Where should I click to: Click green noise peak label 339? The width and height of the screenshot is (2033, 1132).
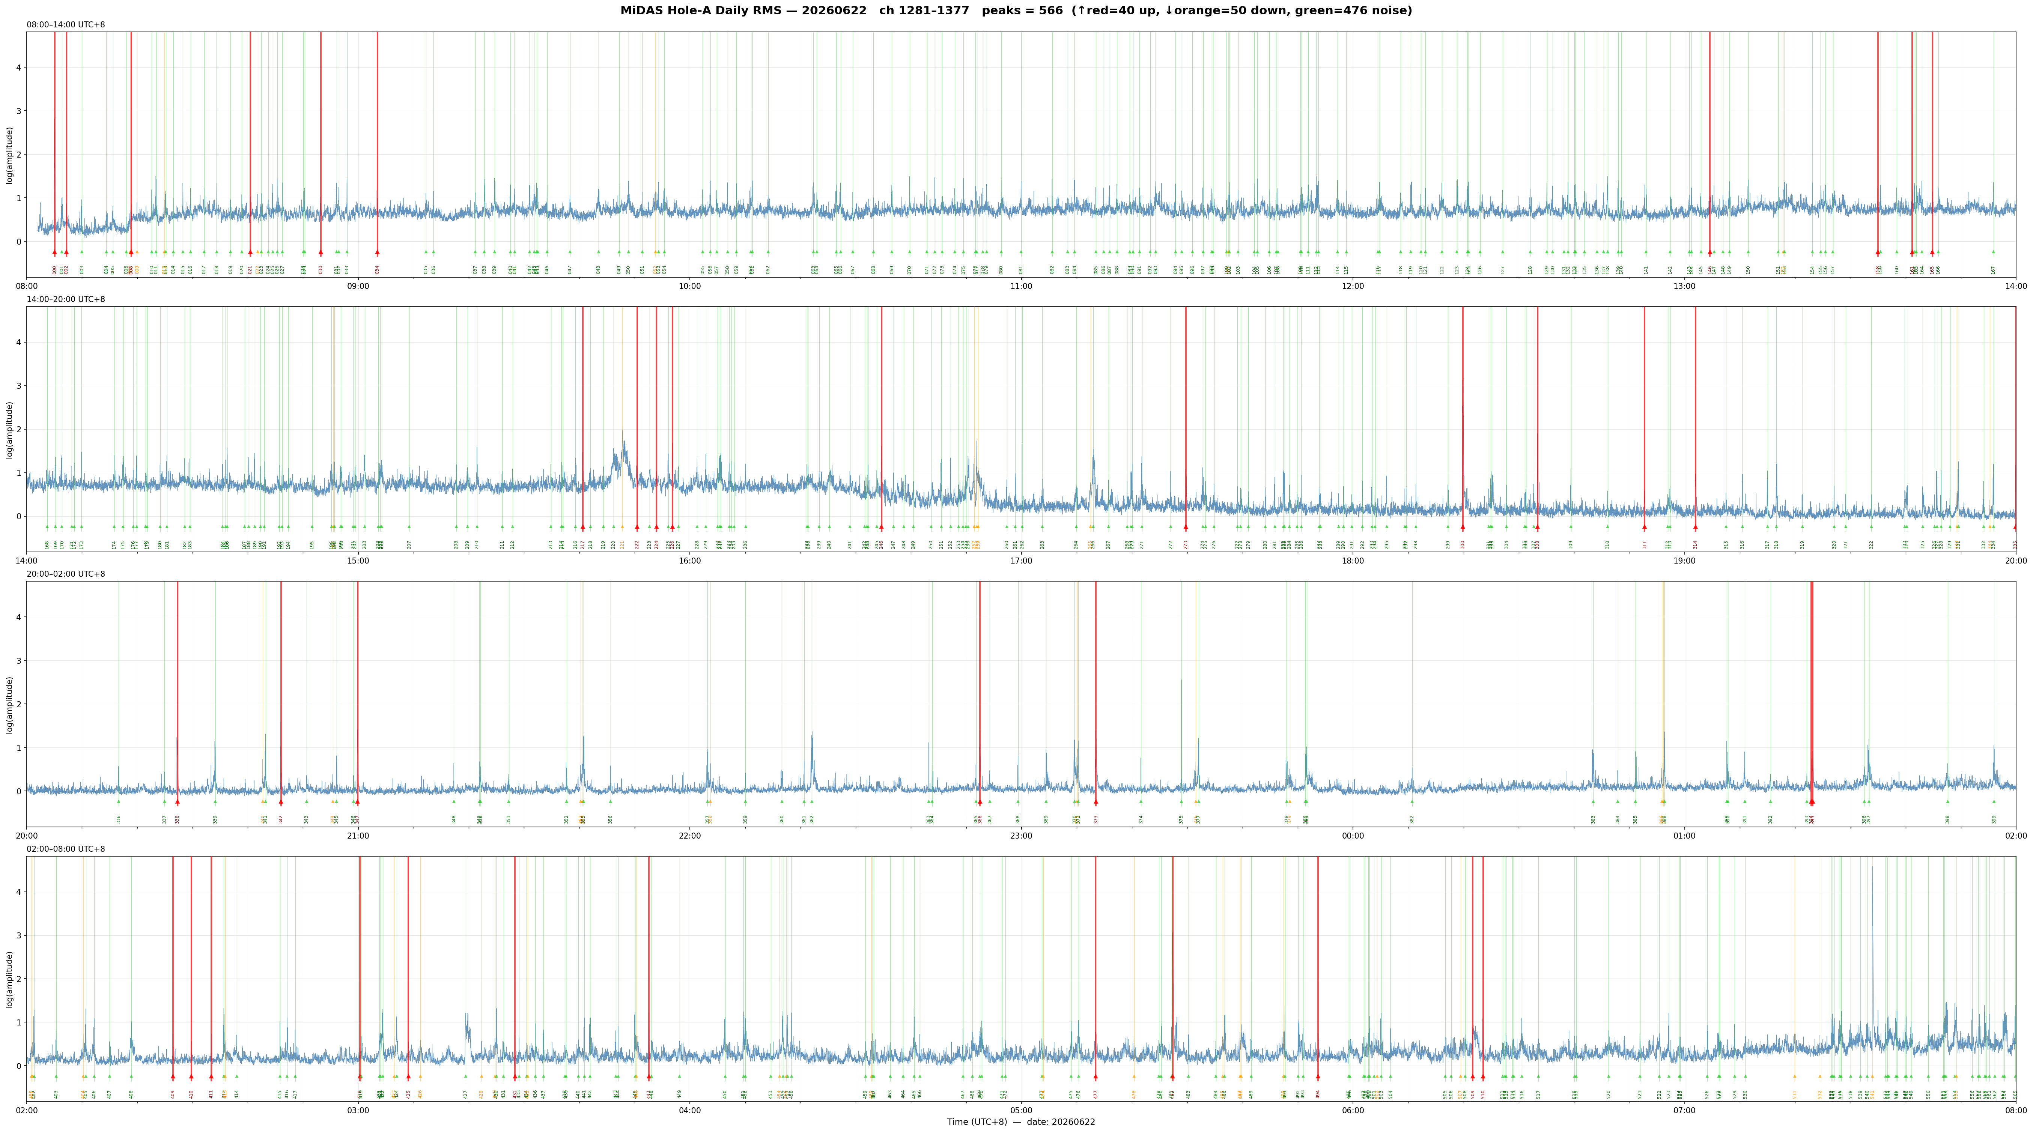coord(215,819)
